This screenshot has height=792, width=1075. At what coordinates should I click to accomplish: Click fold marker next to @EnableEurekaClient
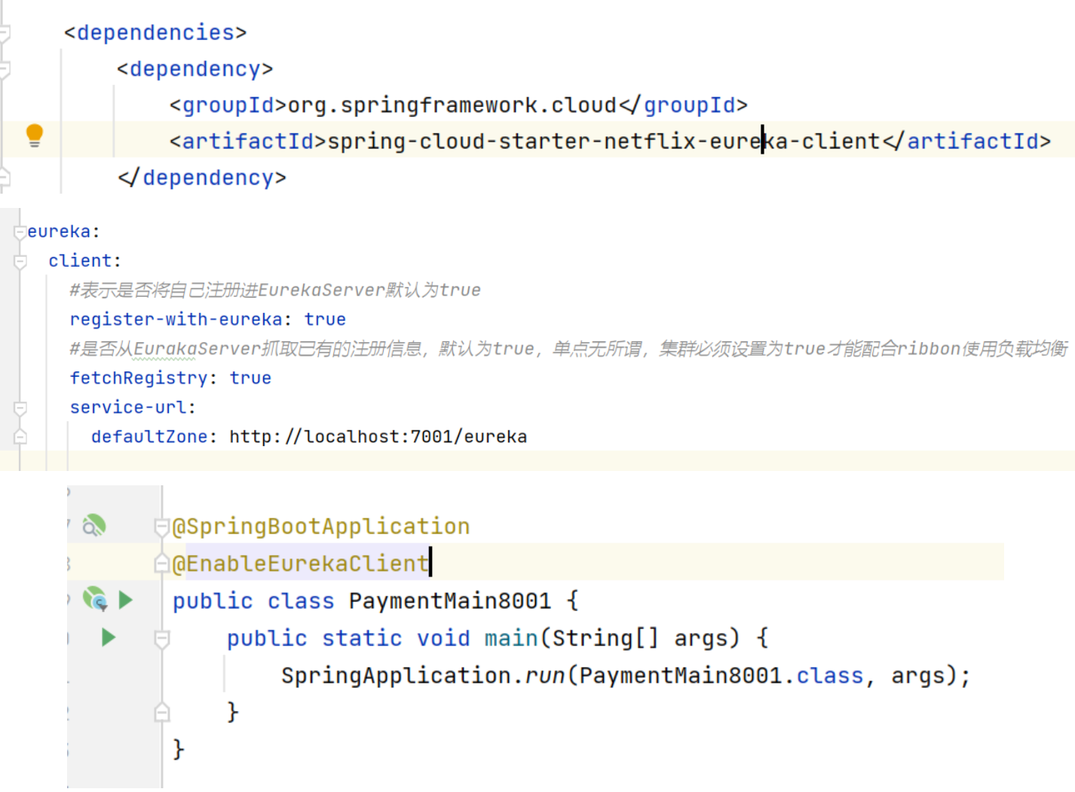(161, 563)
